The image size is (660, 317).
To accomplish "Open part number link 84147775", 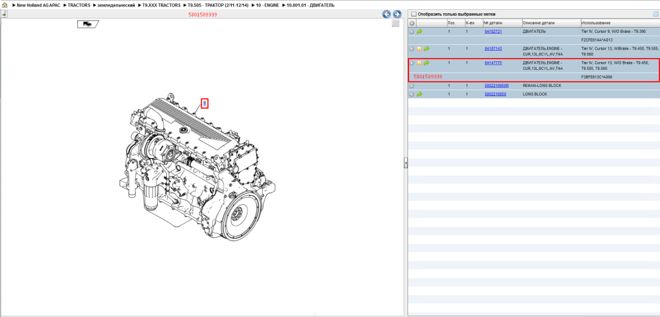I will (x=493, y=63).
